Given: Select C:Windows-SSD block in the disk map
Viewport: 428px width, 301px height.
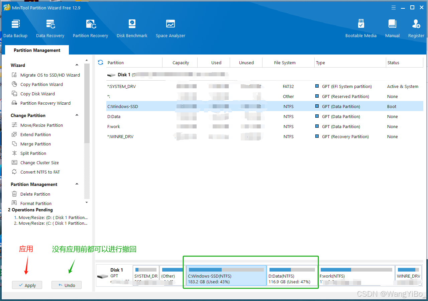Looking at the screenshot, I should (226, 276).
